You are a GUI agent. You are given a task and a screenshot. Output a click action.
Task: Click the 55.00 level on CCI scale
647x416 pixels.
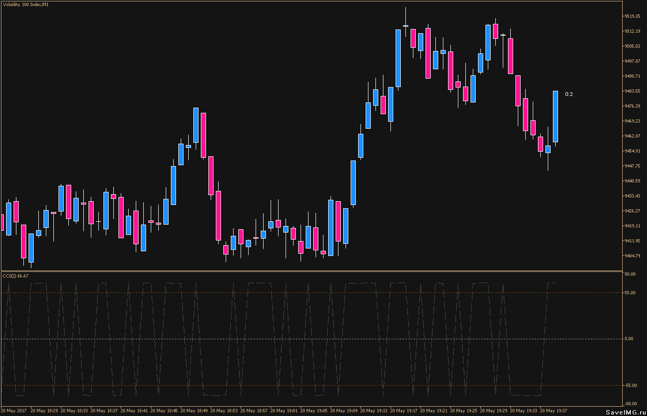tap(630, 293)
